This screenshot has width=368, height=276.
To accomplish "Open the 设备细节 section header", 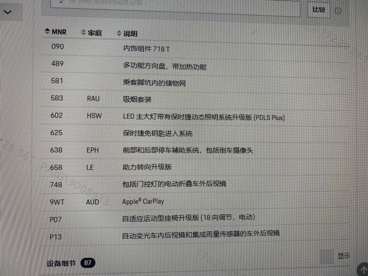I will pyautogui.click(x=61, y=264).
